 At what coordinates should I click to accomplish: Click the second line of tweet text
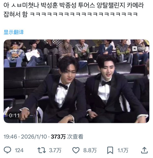pos(70,14)
